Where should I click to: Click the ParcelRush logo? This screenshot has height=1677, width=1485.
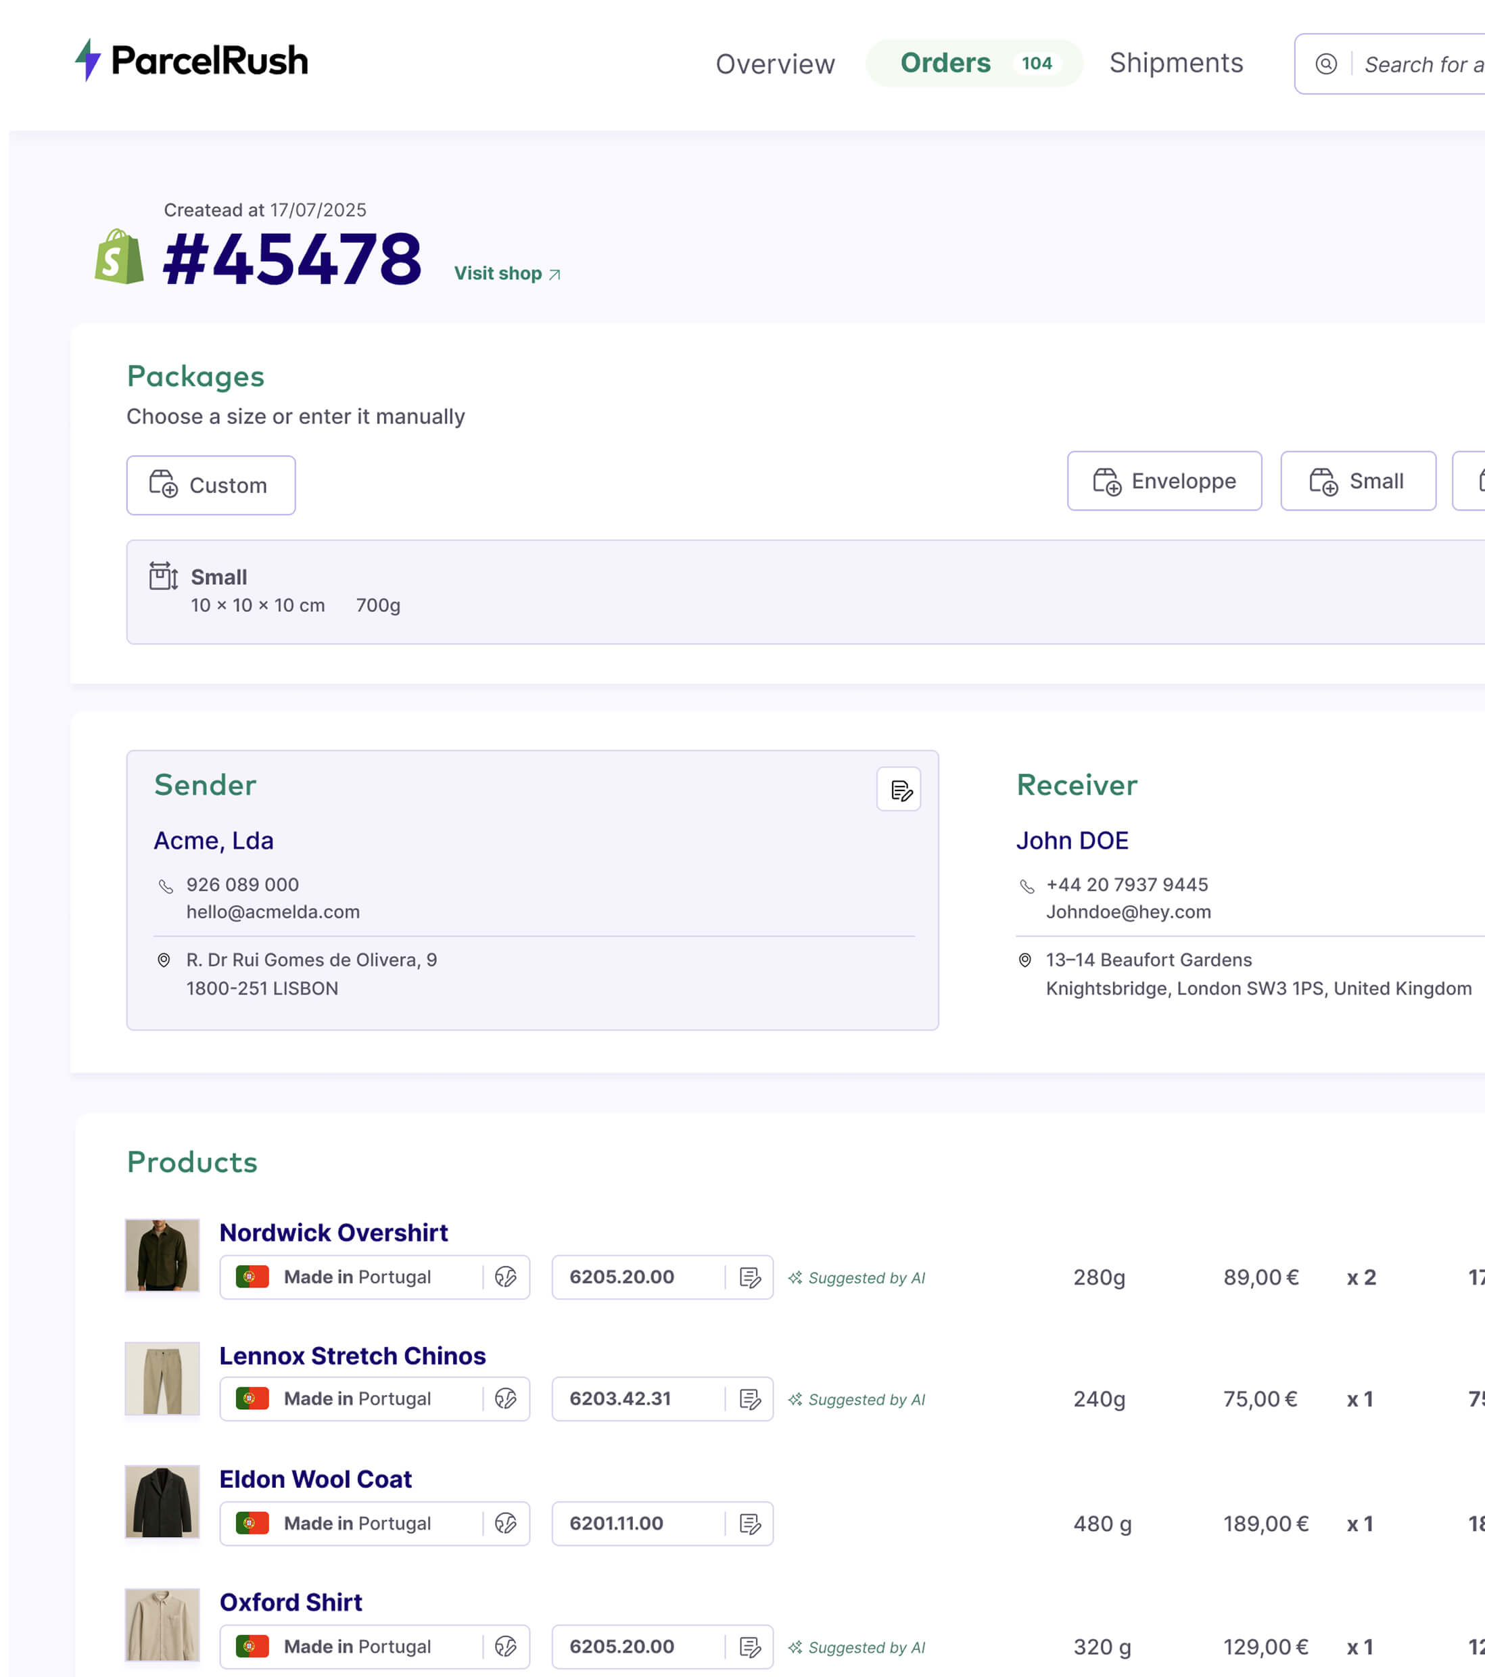click(x=191, y=61)
